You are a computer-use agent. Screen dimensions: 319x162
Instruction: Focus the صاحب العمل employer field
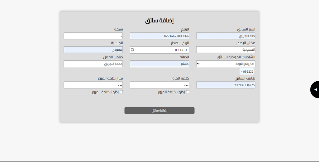click(x=93, y=64)
